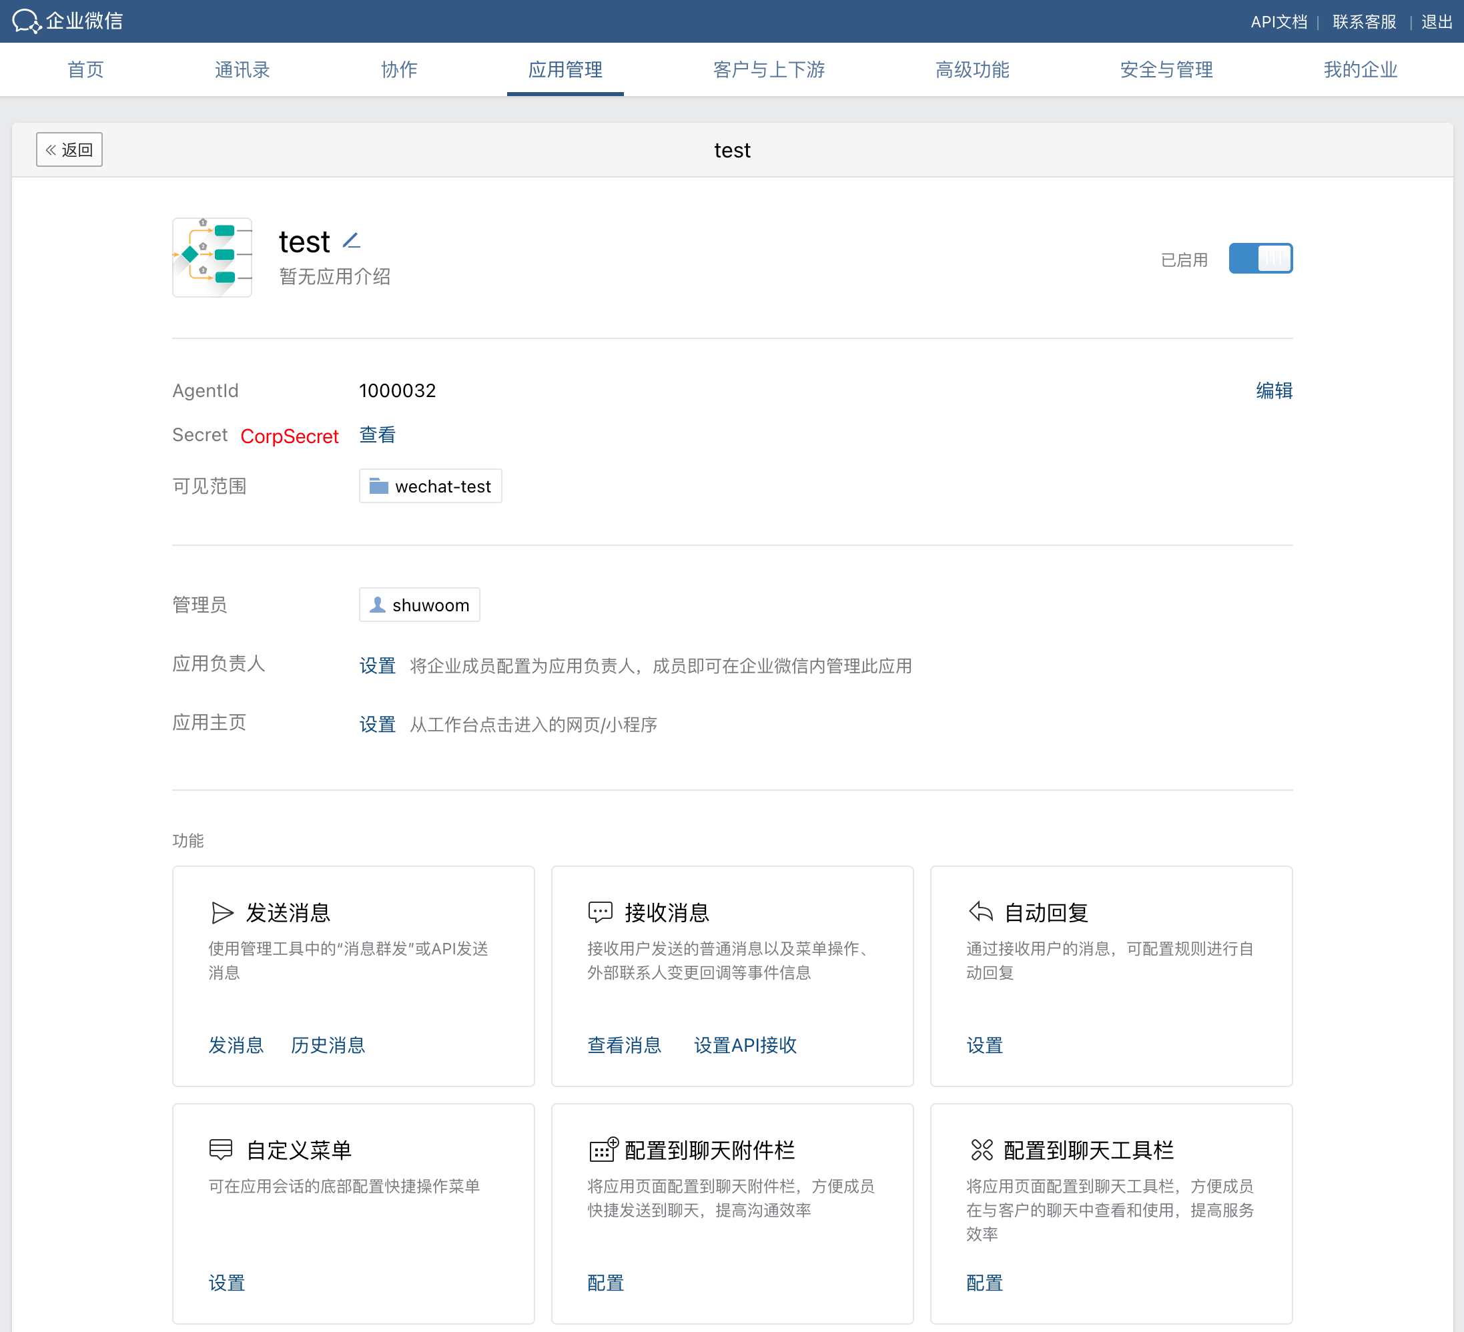Click the 历史消息 link
The height and width of the screenshot is (1332, 1464).
(x=328, y=1044)
